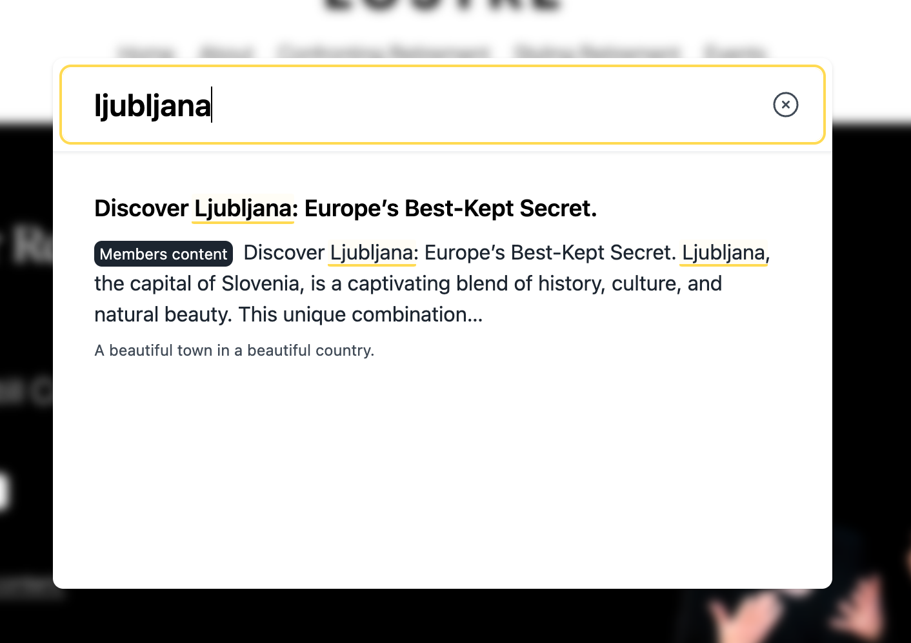Click the blurred "Events" navigation item
911x643 pixels.
[x=736, y=52]
